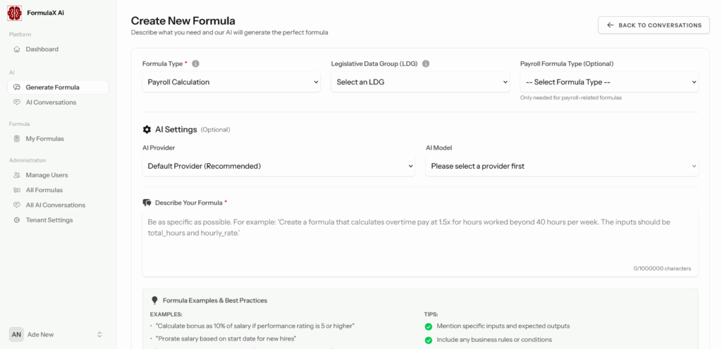Click the Back to Conversations button
The height and width of the screenshot is (349, 722).
click(x=654, y=25)
